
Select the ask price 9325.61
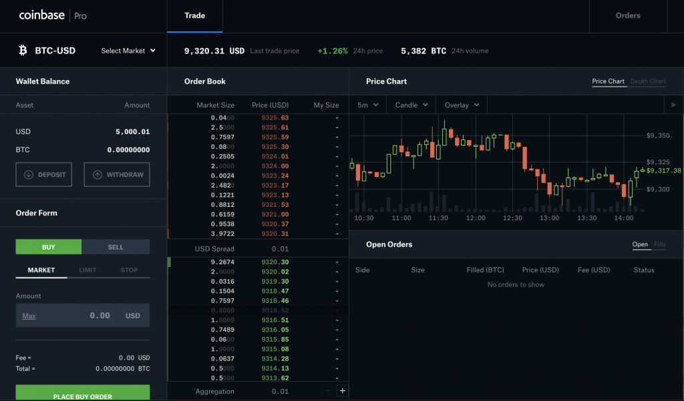coord(275,127)
